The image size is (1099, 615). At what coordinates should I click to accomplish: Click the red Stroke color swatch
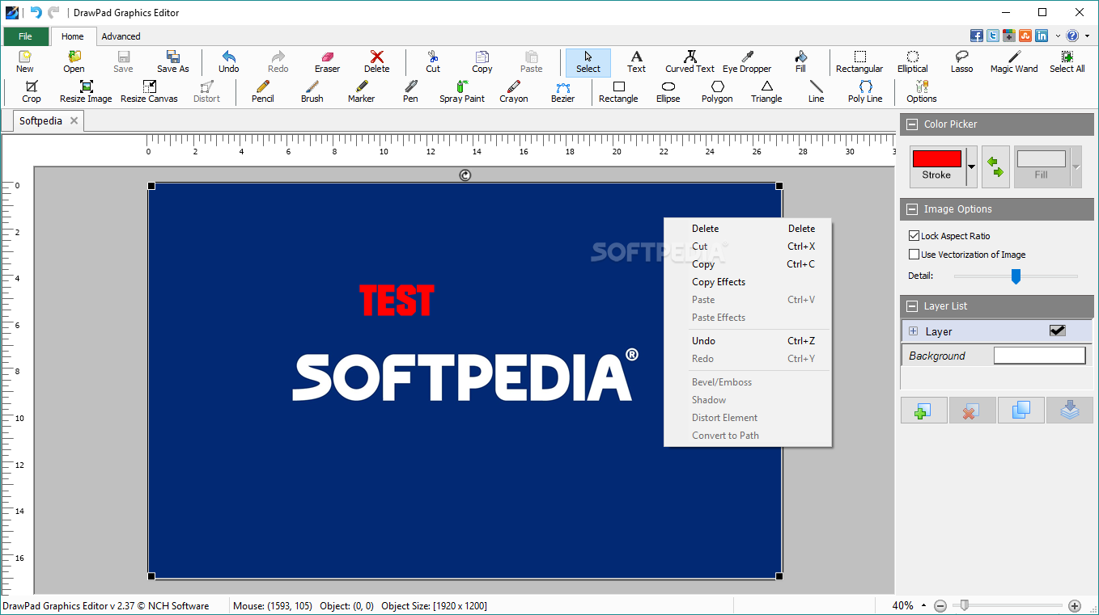click(936, 158)
